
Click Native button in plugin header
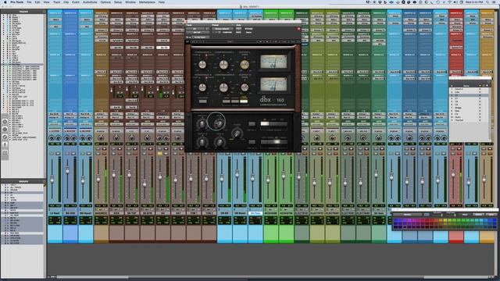pyautogui.click(x=248, y=32)
